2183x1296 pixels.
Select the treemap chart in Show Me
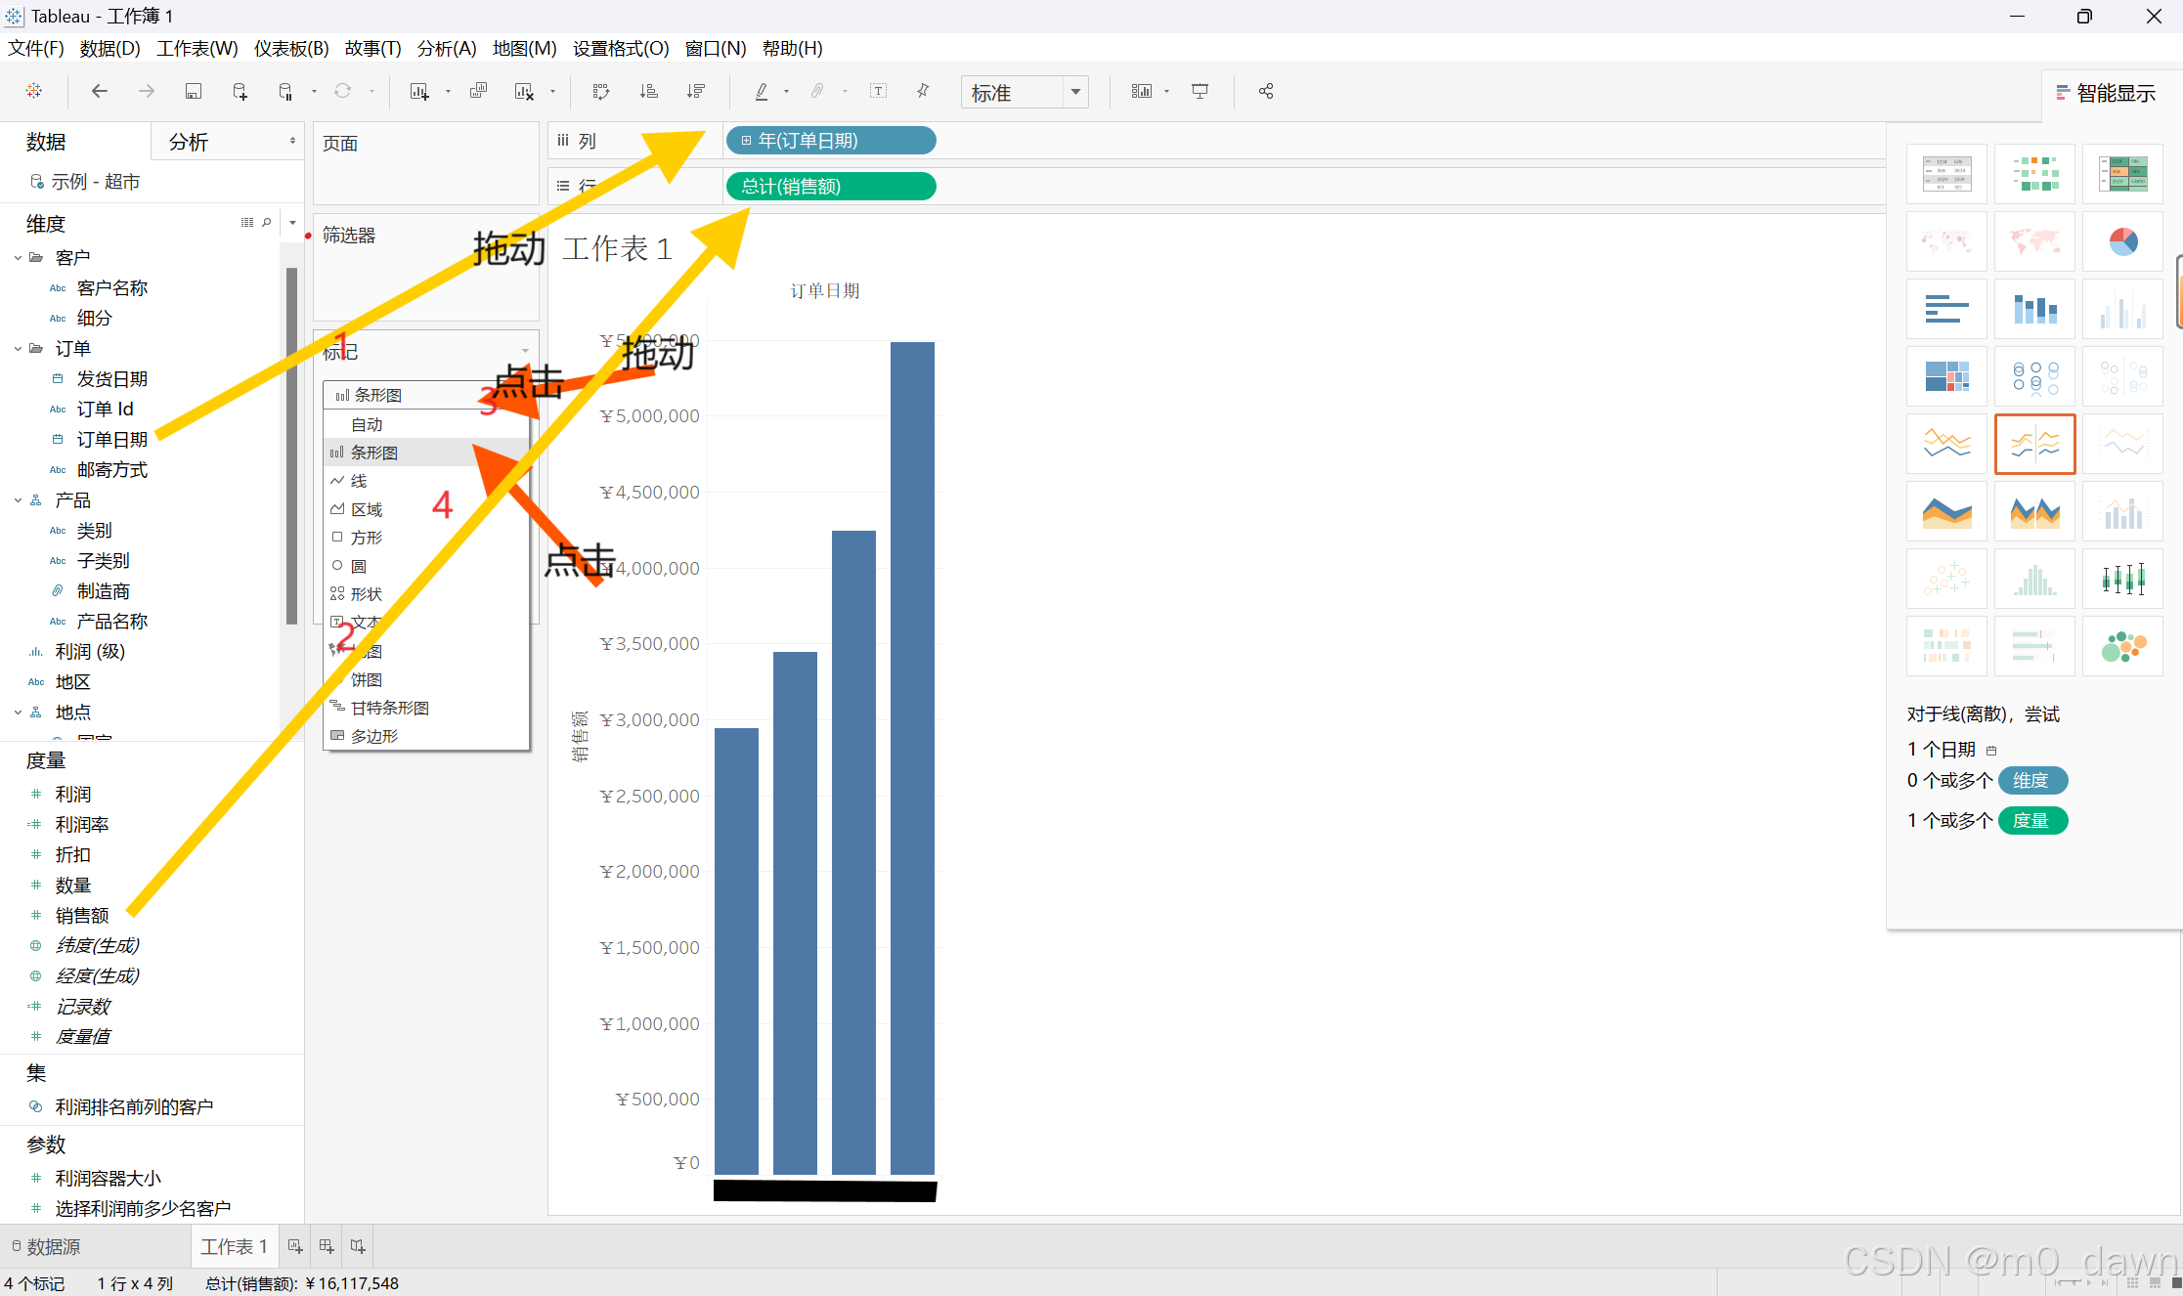pyautogui.click(x=1946, y=376)
